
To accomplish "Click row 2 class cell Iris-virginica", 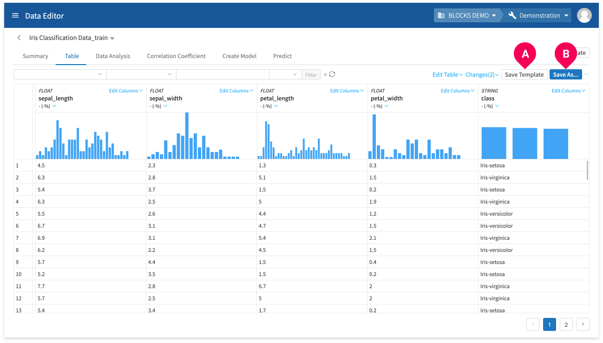I will coord(533,178).
